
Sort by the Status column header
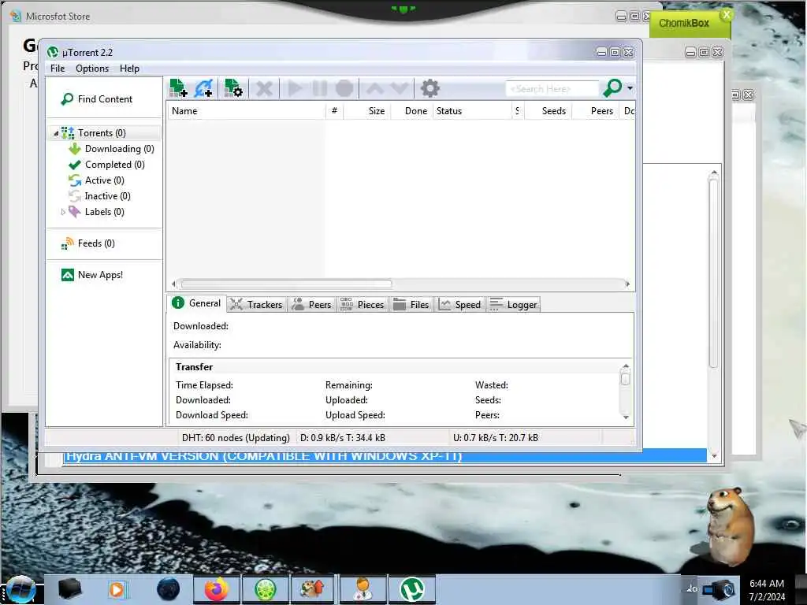pos(472,110)
